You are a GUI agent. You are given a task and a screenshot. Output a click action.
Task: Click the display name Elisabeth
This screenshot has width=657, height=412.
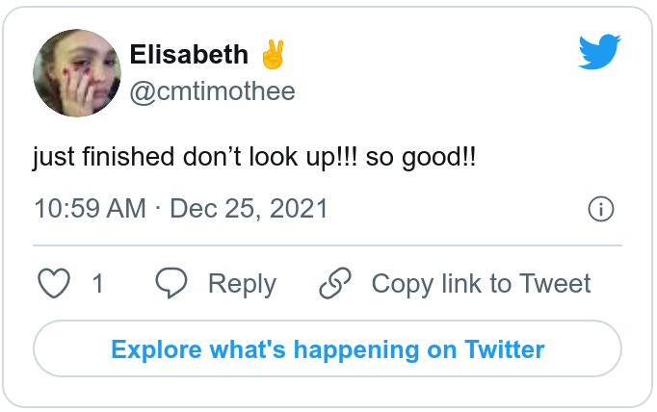click(189, 55)
